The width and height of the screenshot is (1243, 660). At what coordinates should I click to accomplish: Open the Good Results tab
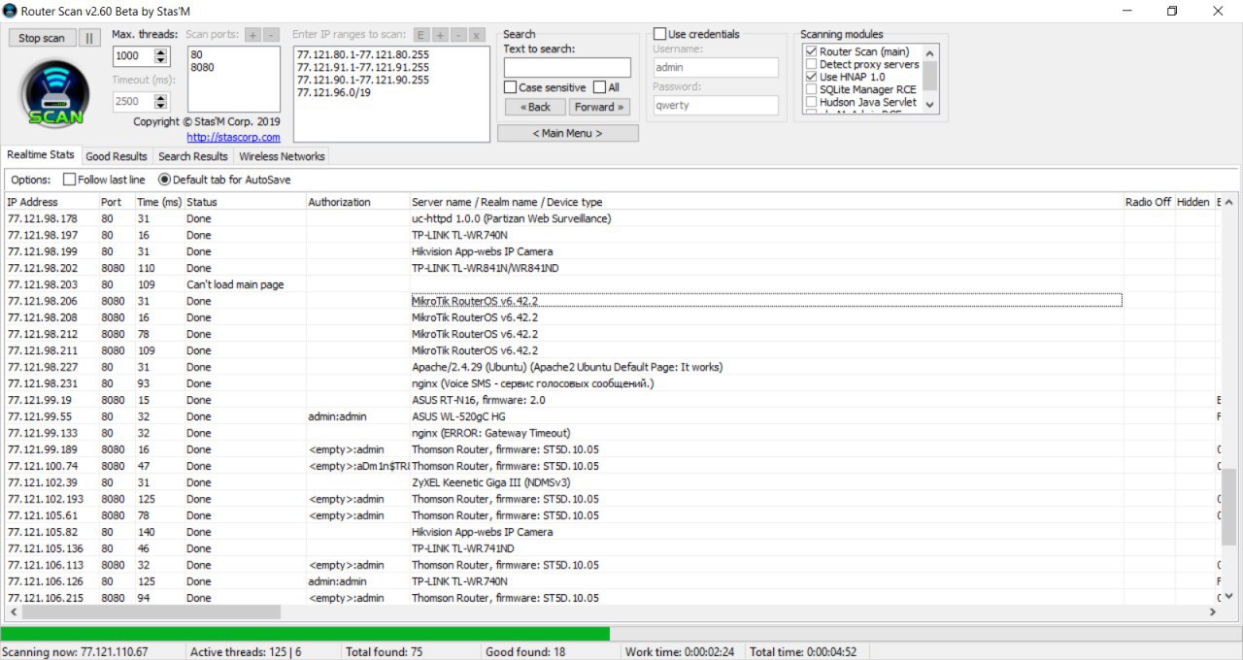(117, 156)
